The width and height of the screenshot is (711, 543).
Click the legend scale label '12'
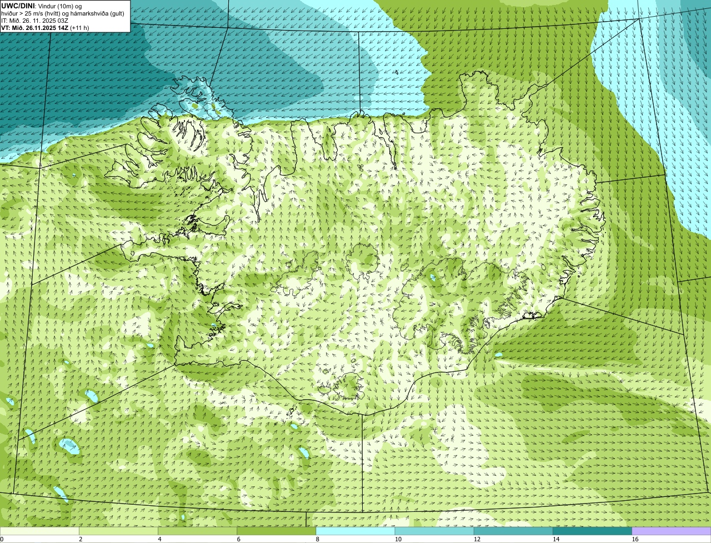pyautogui.click(x=477, y=539)
